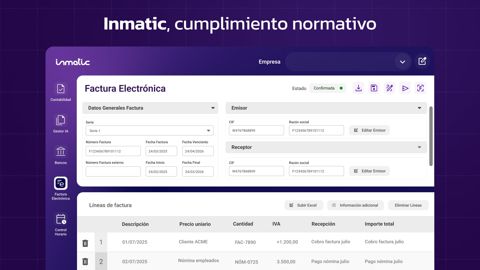Image resolution: width=480 pixels, height=270 pixels.
Task: Expand the Empresa selection dropdown
Action: point(402,61)
